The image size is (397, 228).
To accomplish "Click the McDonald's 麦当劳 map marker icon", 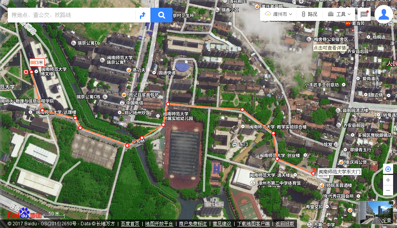I will [348, 24].
